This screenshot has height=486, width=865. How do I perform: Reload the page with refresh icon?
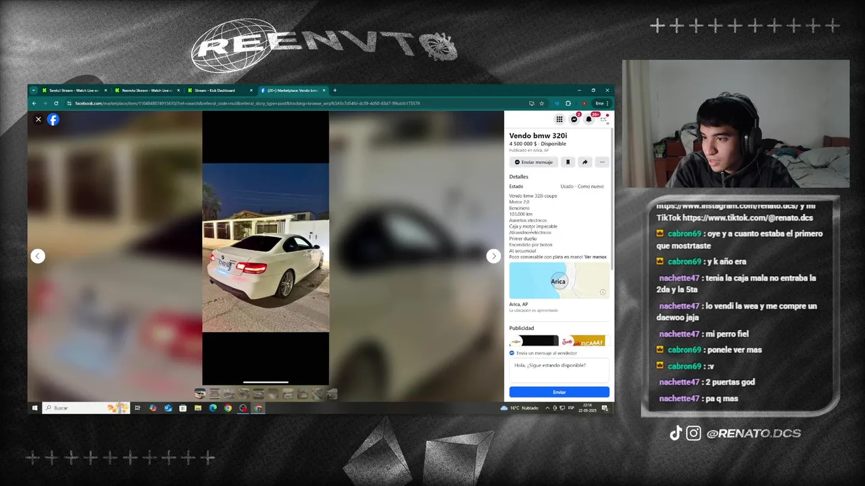(x=56, y=103)
